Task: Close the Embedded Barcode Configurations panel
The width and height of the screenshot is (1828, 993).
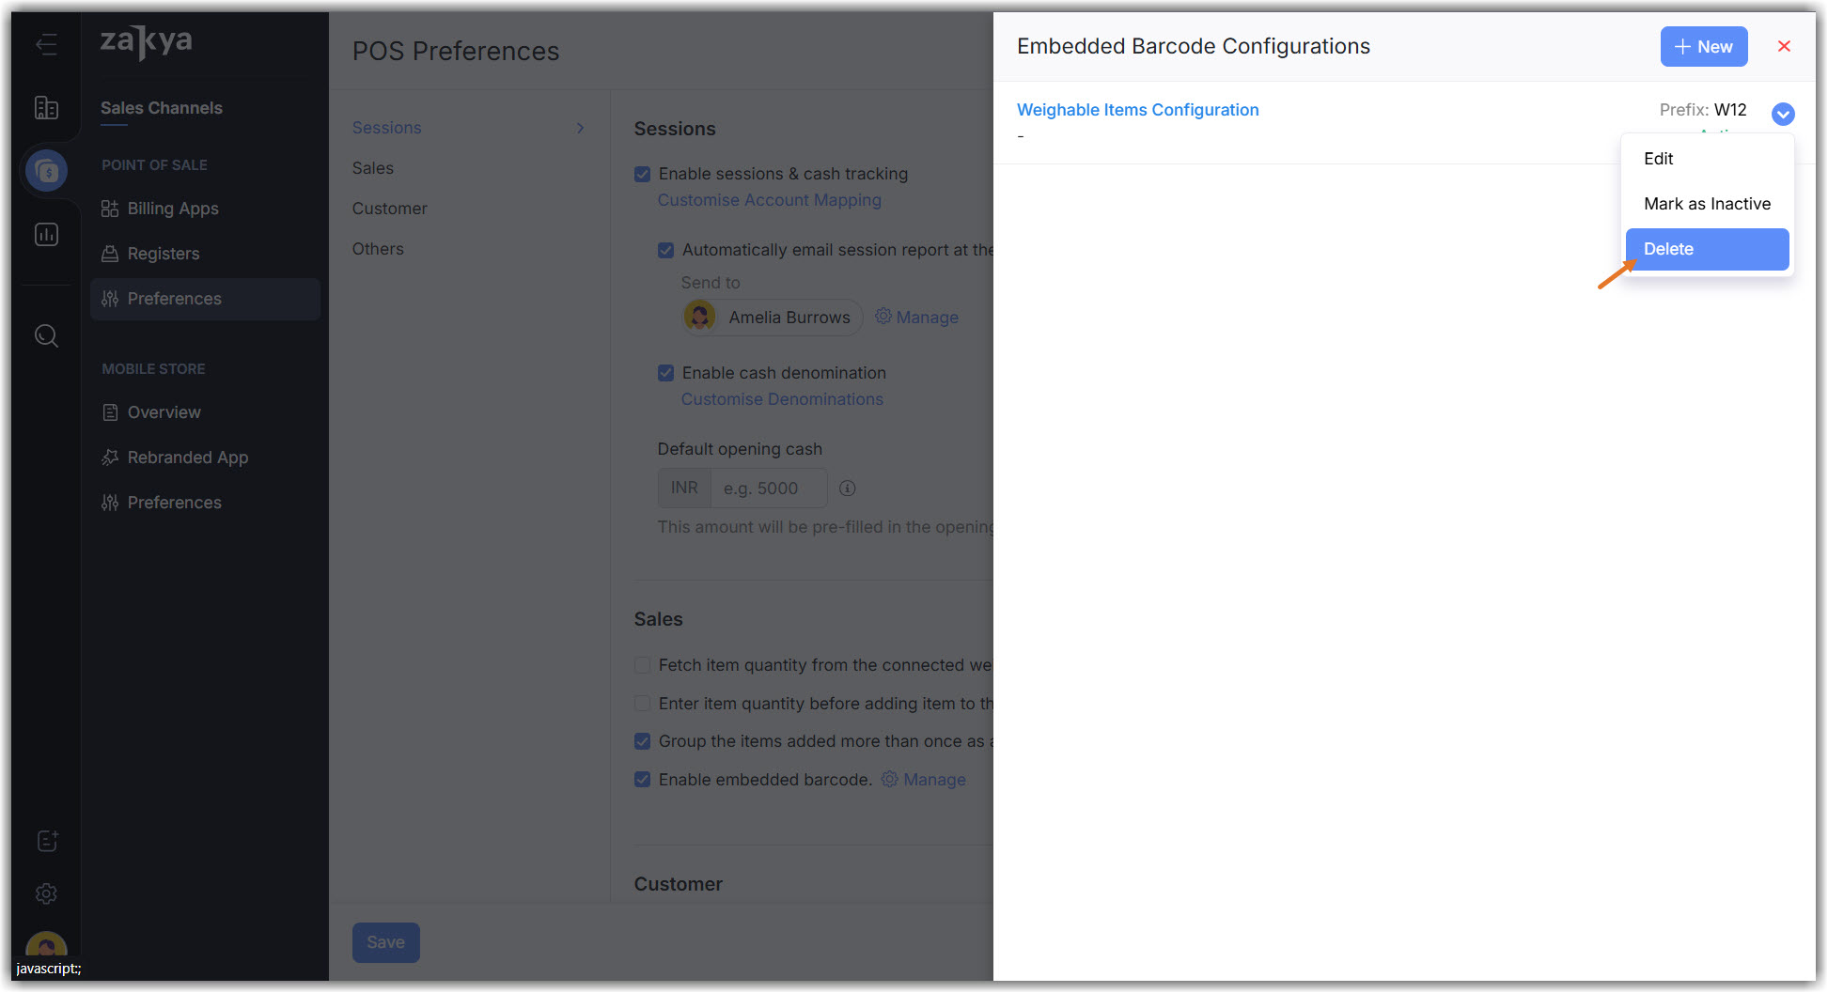Action: 1784,46
